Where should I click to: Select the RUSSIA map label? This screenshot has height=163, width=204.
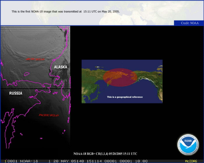[16, 93]
